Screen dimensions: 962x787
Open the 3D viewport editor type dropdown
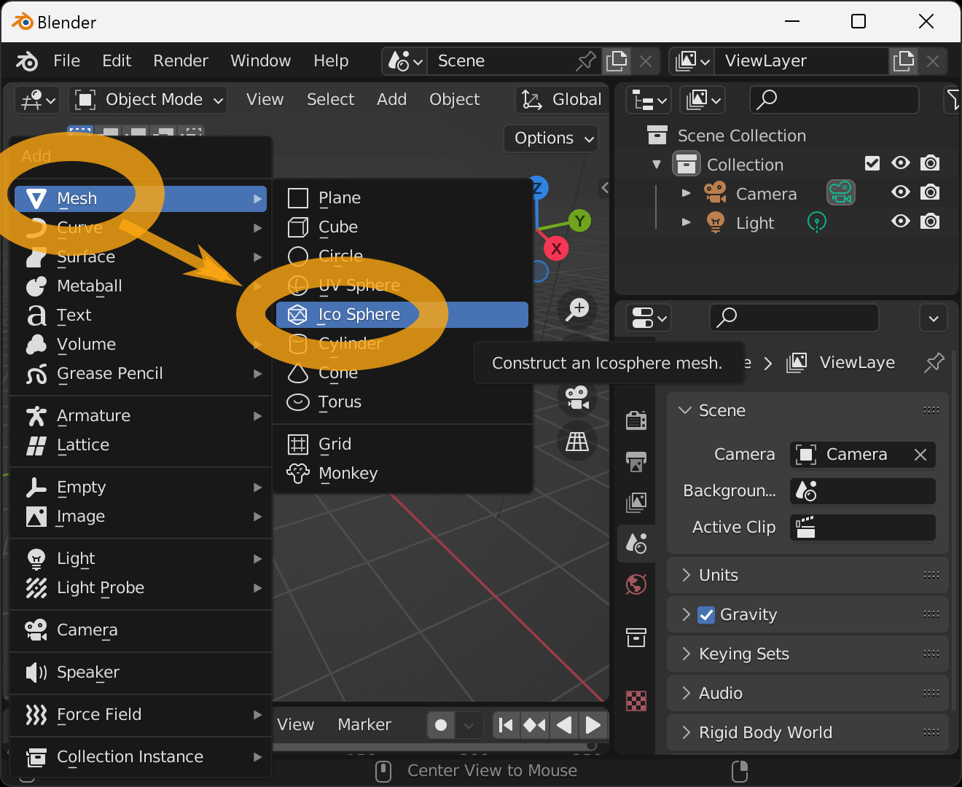[37, 100]
